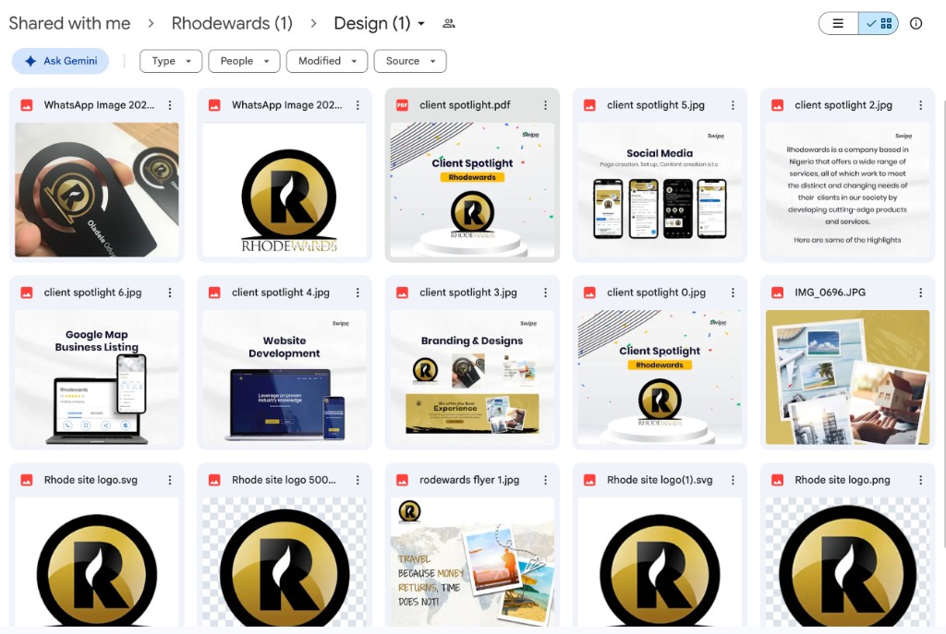Open the client spotlight 5.jpg Social Media thumbnail
The height and width of the screenshot is (634, 946).
click(660, 190)
